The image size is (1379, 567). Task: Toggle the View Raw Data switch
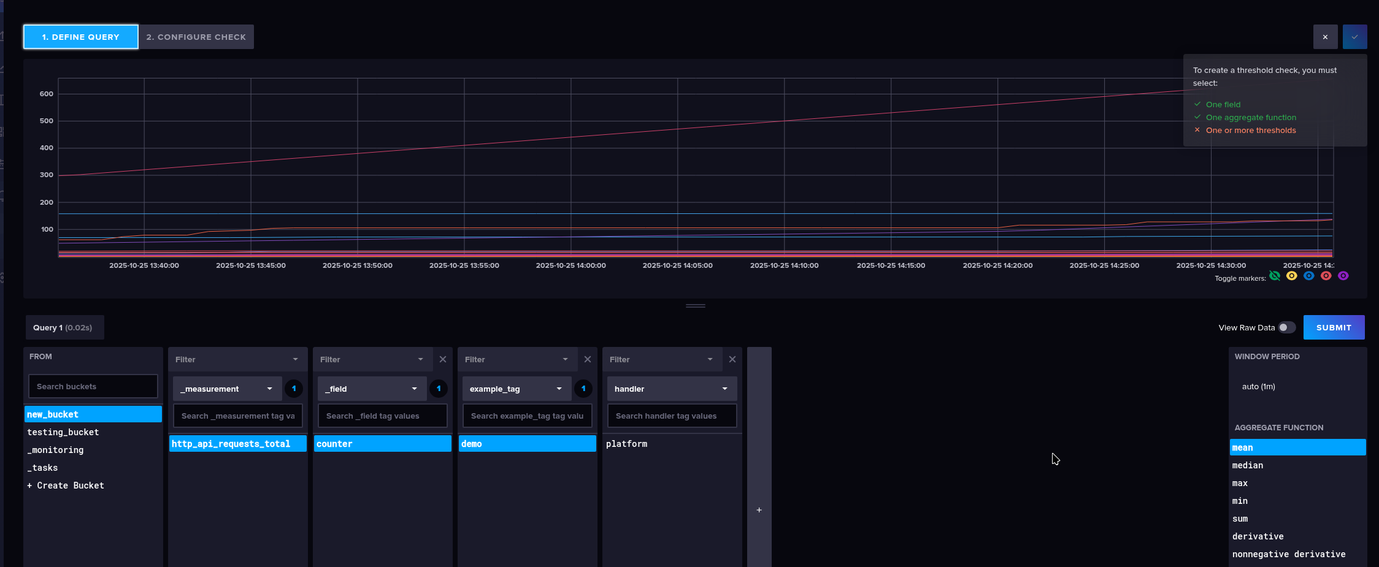(x=1286, y=327)
